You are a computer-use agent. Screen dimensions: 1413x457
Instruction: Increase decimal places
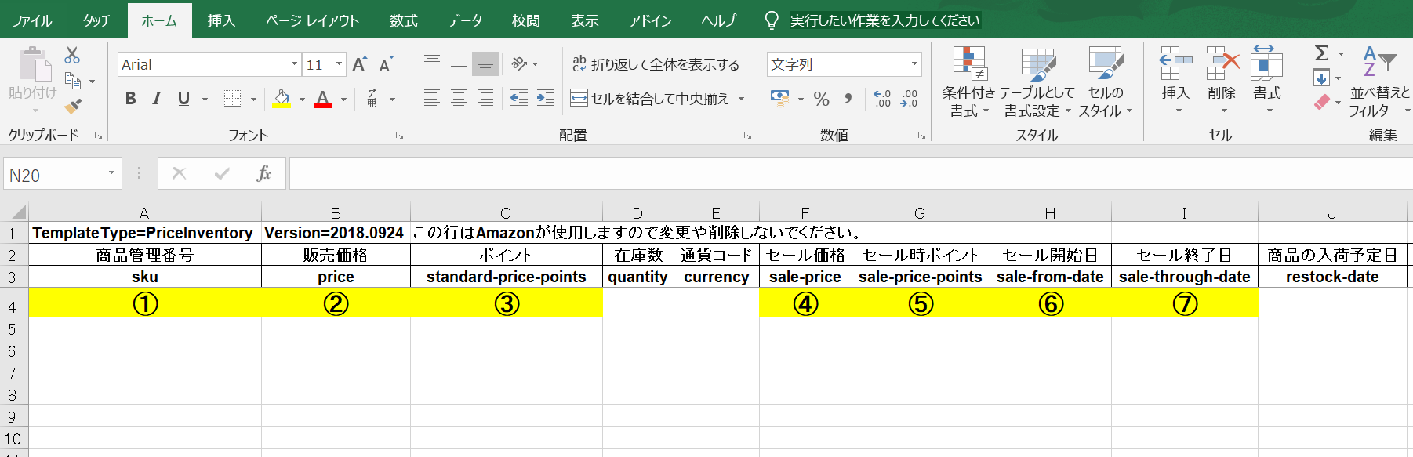click(882, 98)
